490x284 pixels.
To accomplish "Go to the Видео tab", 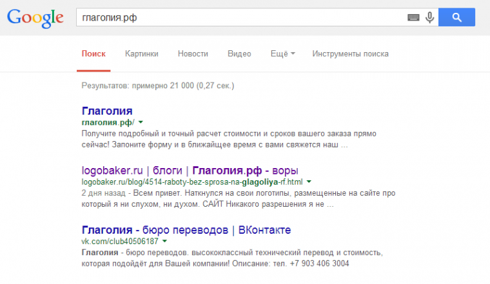I will [x=239, y=54].
